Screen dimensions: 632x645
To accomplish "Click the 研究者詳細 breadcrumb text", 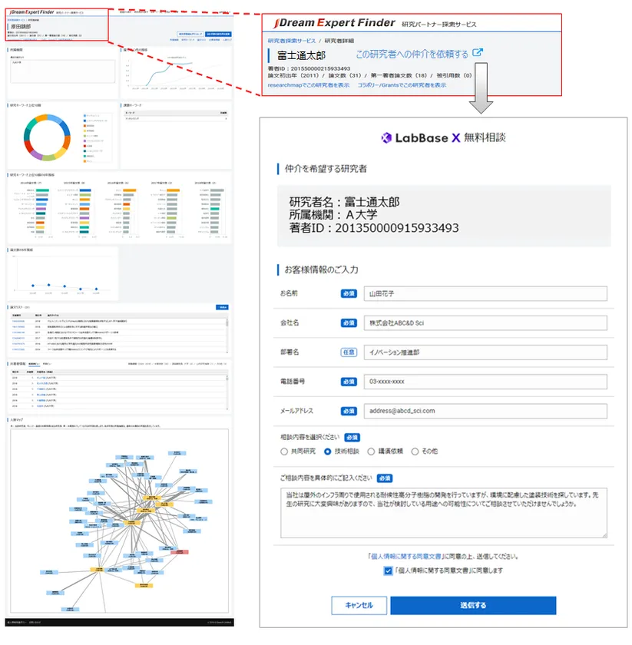I will pyautogui.click(x=339, y=41).
